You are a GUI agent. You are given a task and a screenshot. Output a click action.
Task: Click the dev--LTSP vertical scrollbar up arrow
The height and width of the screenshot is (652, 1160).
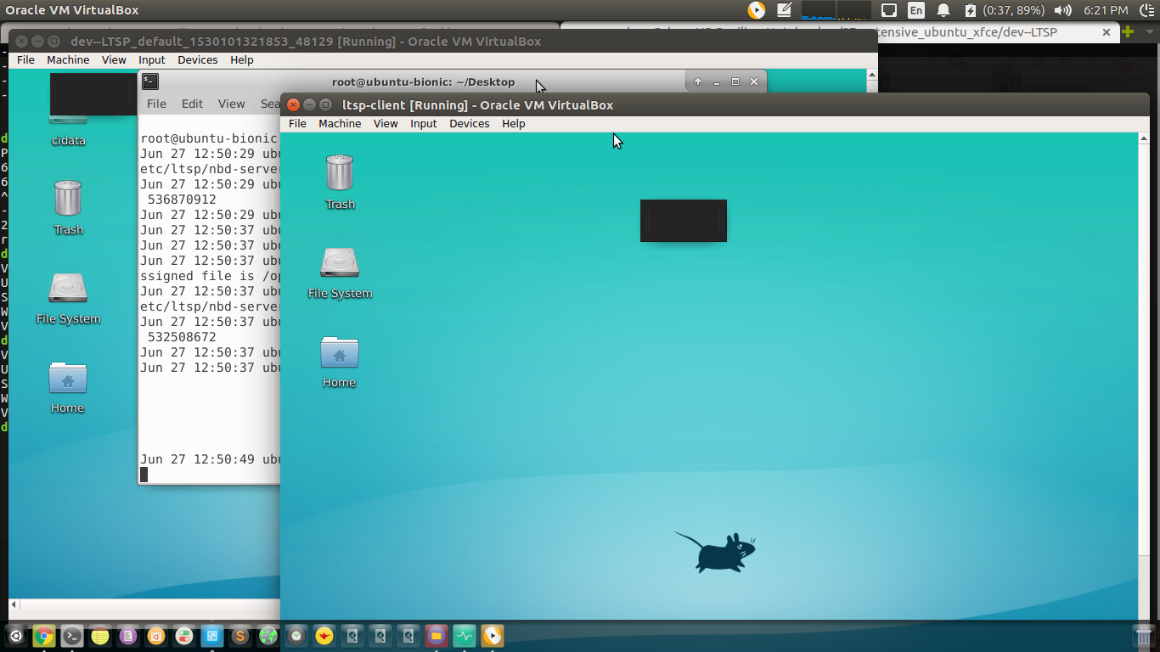871,76
